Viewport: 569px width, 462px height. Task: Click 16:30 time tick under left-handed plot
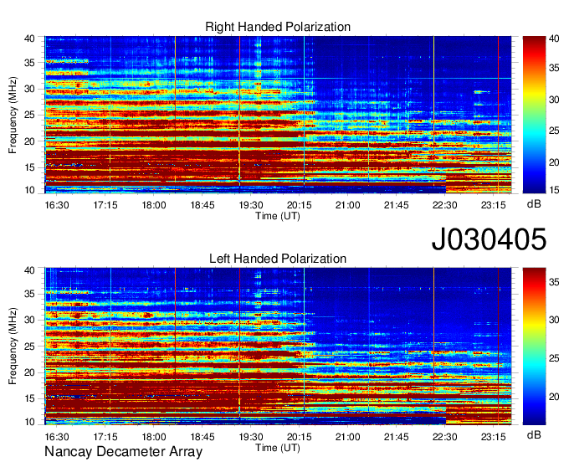point(57,436)
